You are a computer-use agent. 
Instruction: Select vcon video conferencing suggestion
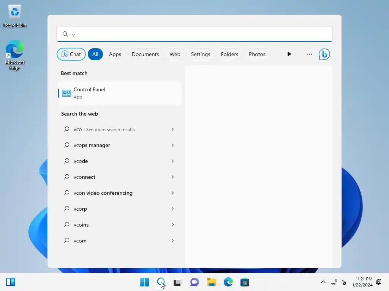coord(120,193)
